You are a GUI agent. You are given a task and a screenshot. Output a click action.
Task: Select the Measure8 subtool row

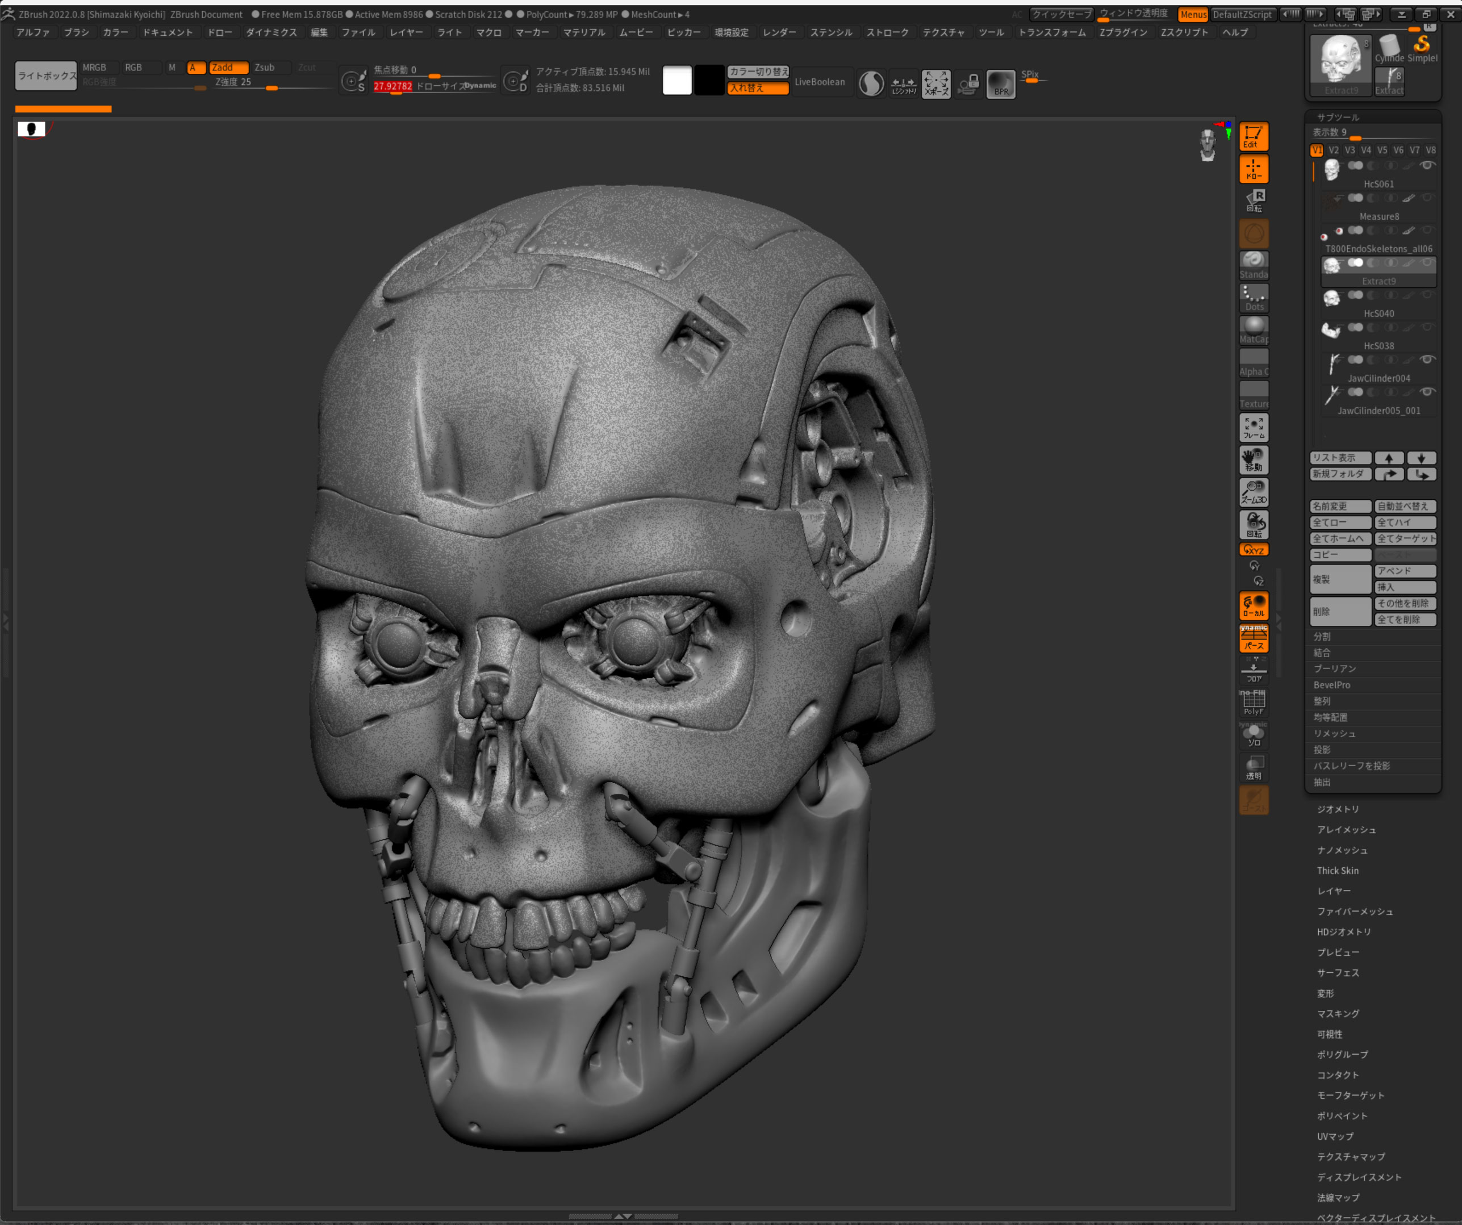pyautogui.click(x=1379, y=206)
